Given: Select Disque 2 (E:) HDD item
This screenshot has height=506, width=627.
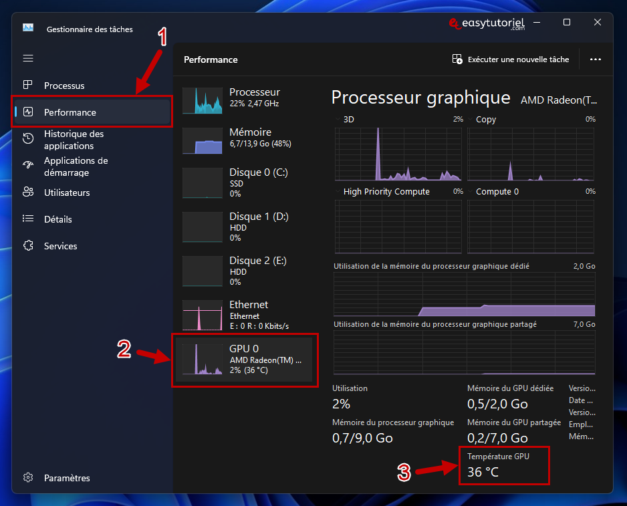Looking at the screenshot, I should tap(244, 271).
